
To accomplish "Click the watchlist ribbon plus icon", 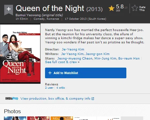I will (x=9, y=10).
